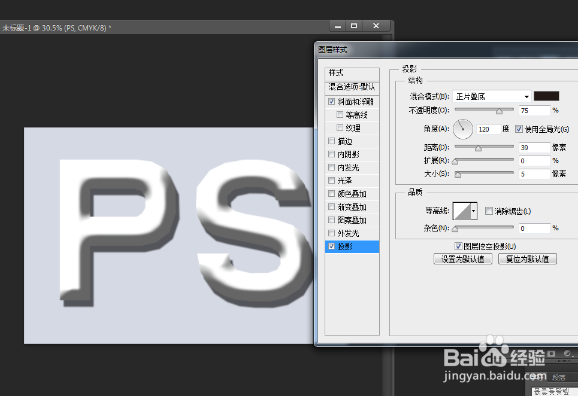Close the 未标题-1 document window
The image size is (578, 396).
click(376, 26)
